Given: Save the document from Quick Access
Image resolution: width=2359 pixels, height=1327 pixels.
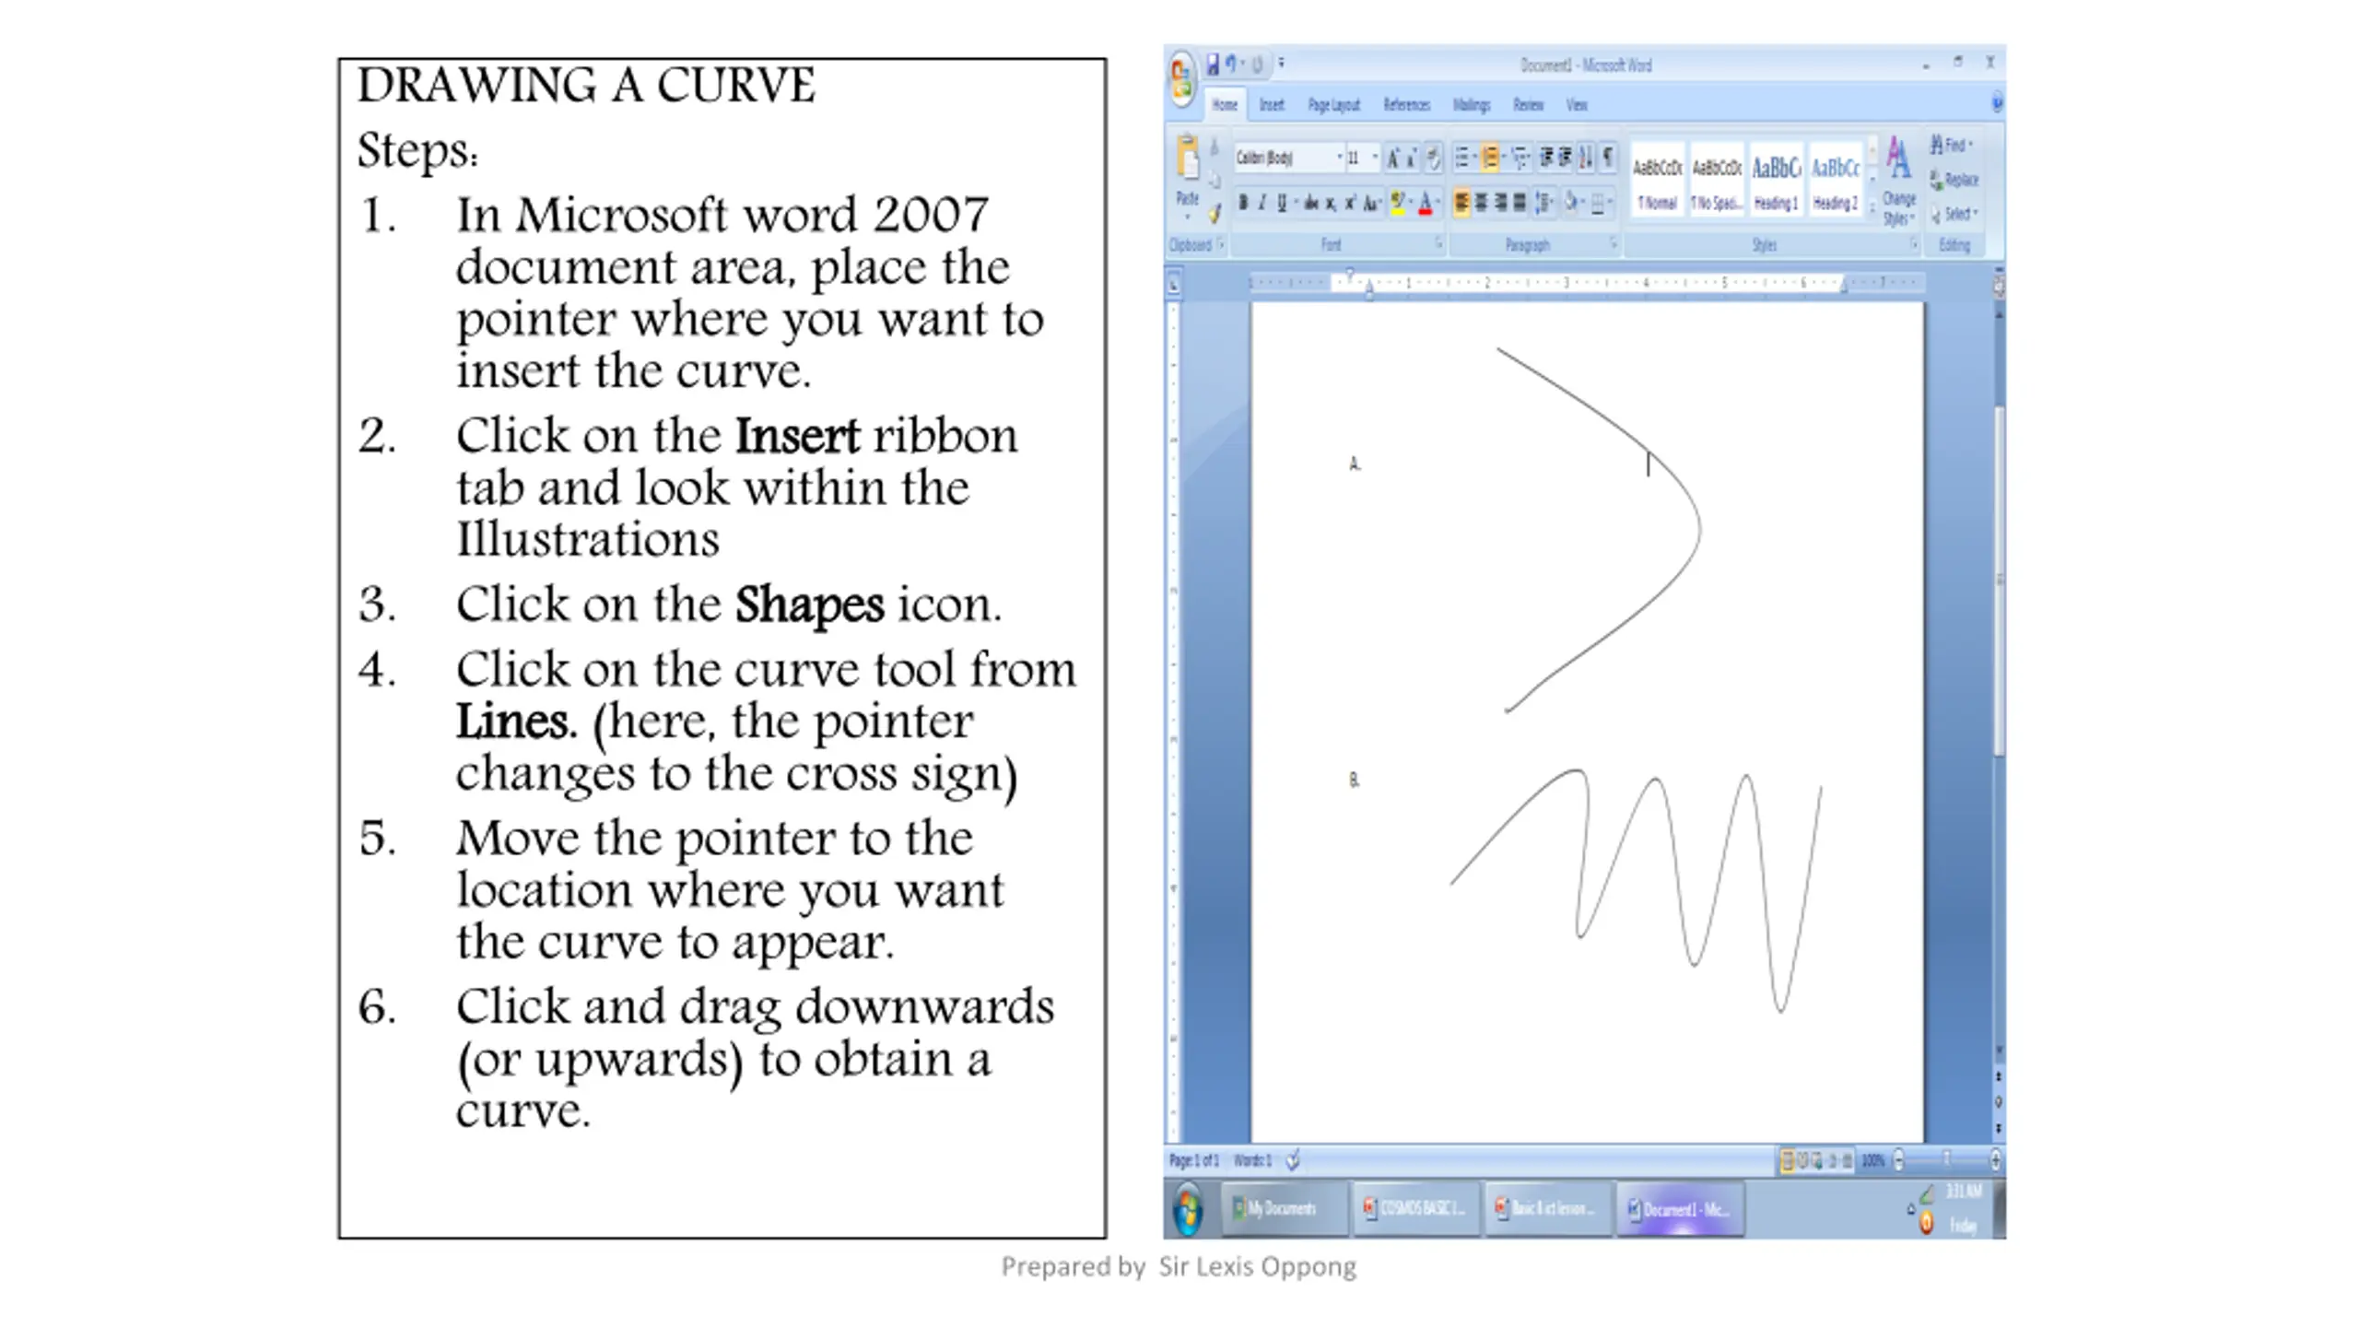Looking at the screenshot, I should pyautogui.click(x=1213, y=65).
